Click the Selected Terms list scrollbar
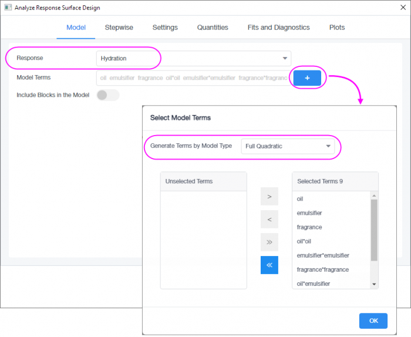Viewport: 411px width, 337px height. point(374,229)
